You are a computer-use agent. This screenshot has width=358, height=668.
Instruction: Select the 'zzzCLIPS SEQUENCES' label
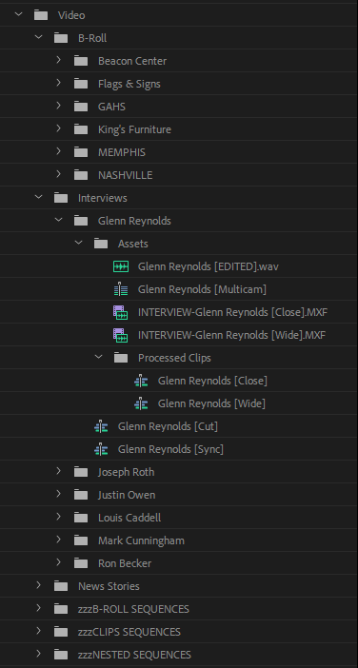point(129,632)
